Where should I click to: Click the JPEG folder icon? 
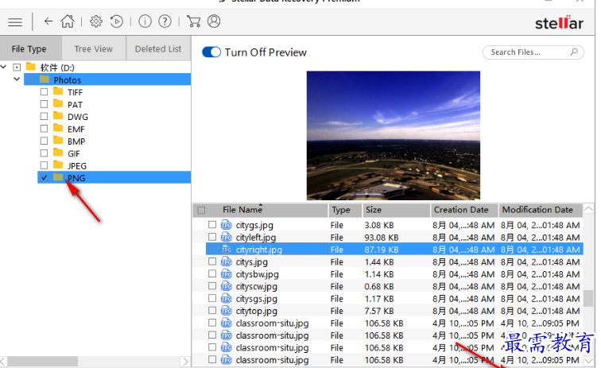(x=58, y=165)
